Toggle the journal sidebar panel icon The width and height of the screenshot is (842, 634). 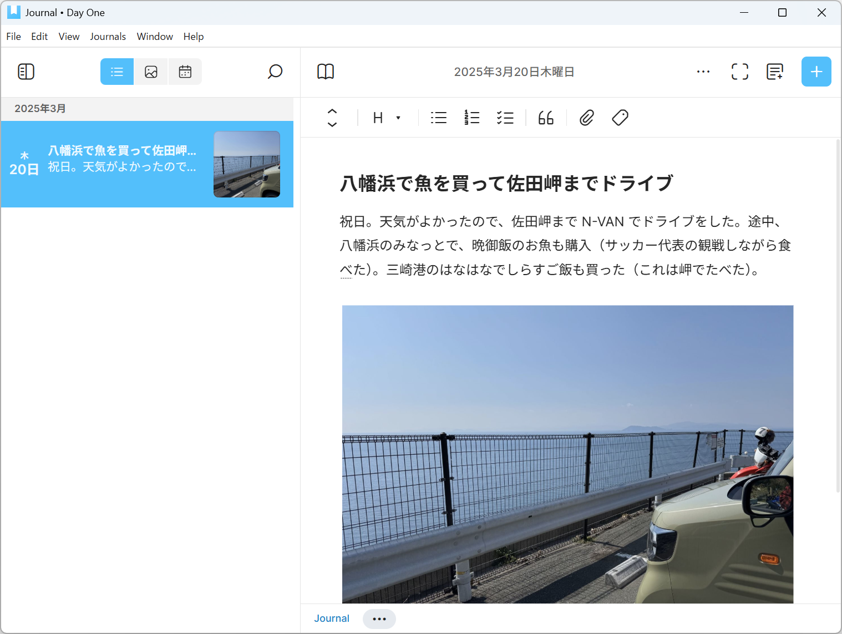point(26,72)
